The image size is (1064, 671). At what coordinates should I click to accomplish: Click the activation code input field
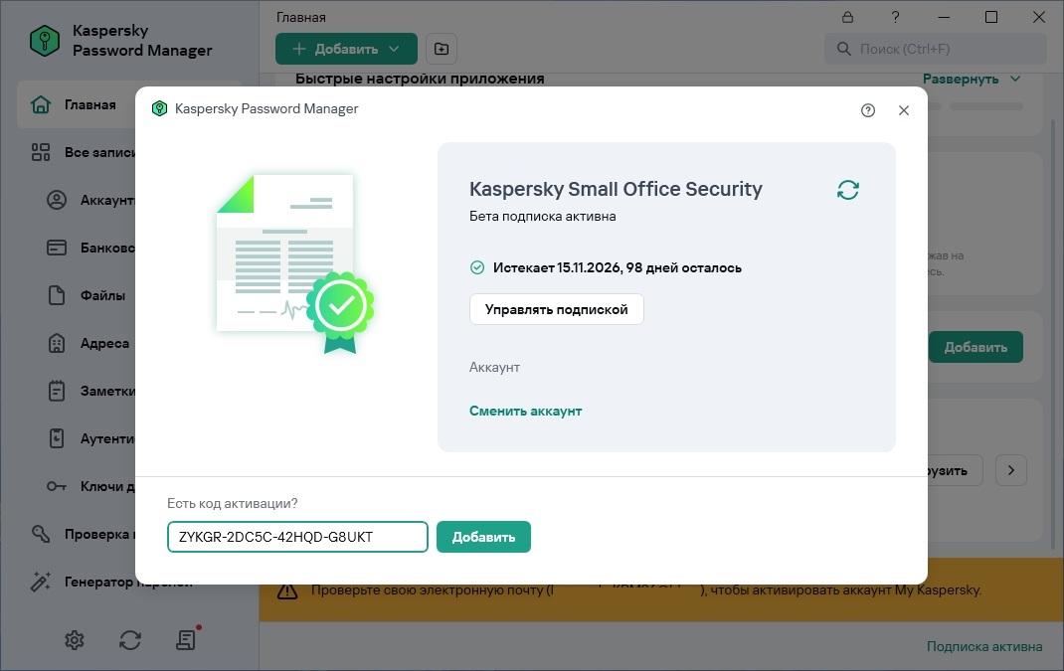tap(297, 537)
